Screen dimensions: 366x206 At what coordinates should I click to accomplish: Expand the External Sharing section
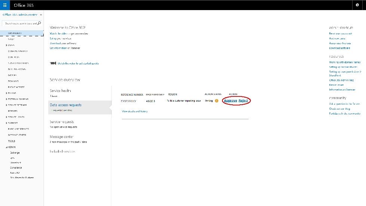(6, 99)
